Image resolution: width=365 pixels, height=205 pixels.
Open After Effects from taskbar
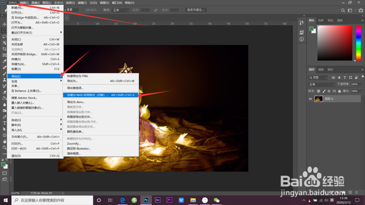tap(158, 200)
